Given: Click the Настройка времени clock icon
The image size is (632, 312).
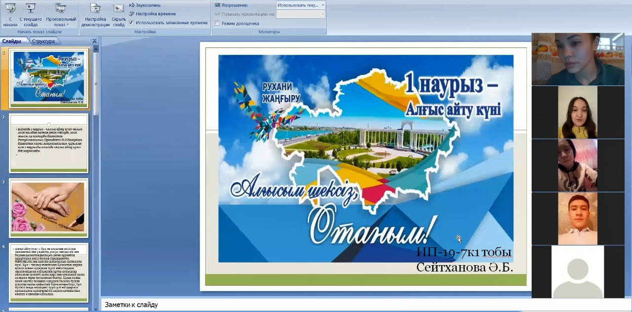Looking at the screenshot, I should (131, 14).
